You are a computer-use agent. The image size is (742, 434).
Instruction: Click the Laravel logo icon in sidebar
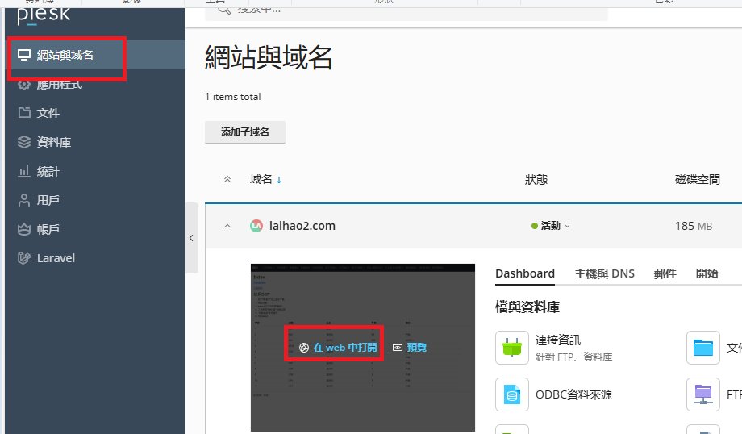click(24, 258)
